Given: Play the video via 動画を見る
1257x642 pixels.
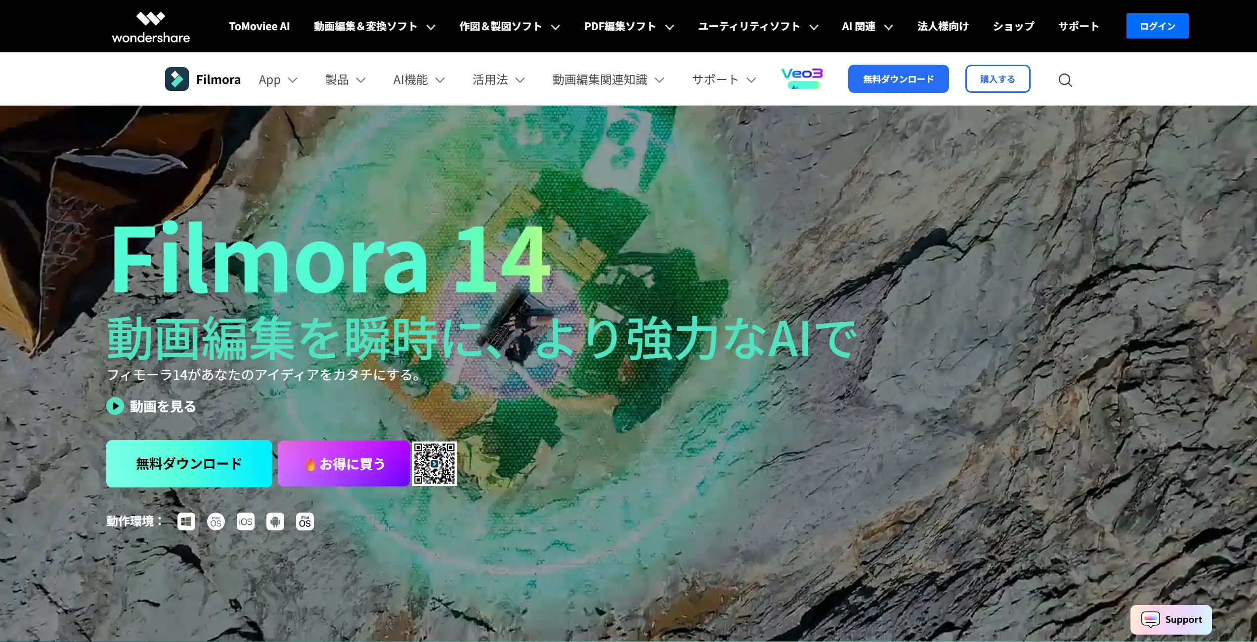Looking at the screenshot, I should [x=152, y=406].
